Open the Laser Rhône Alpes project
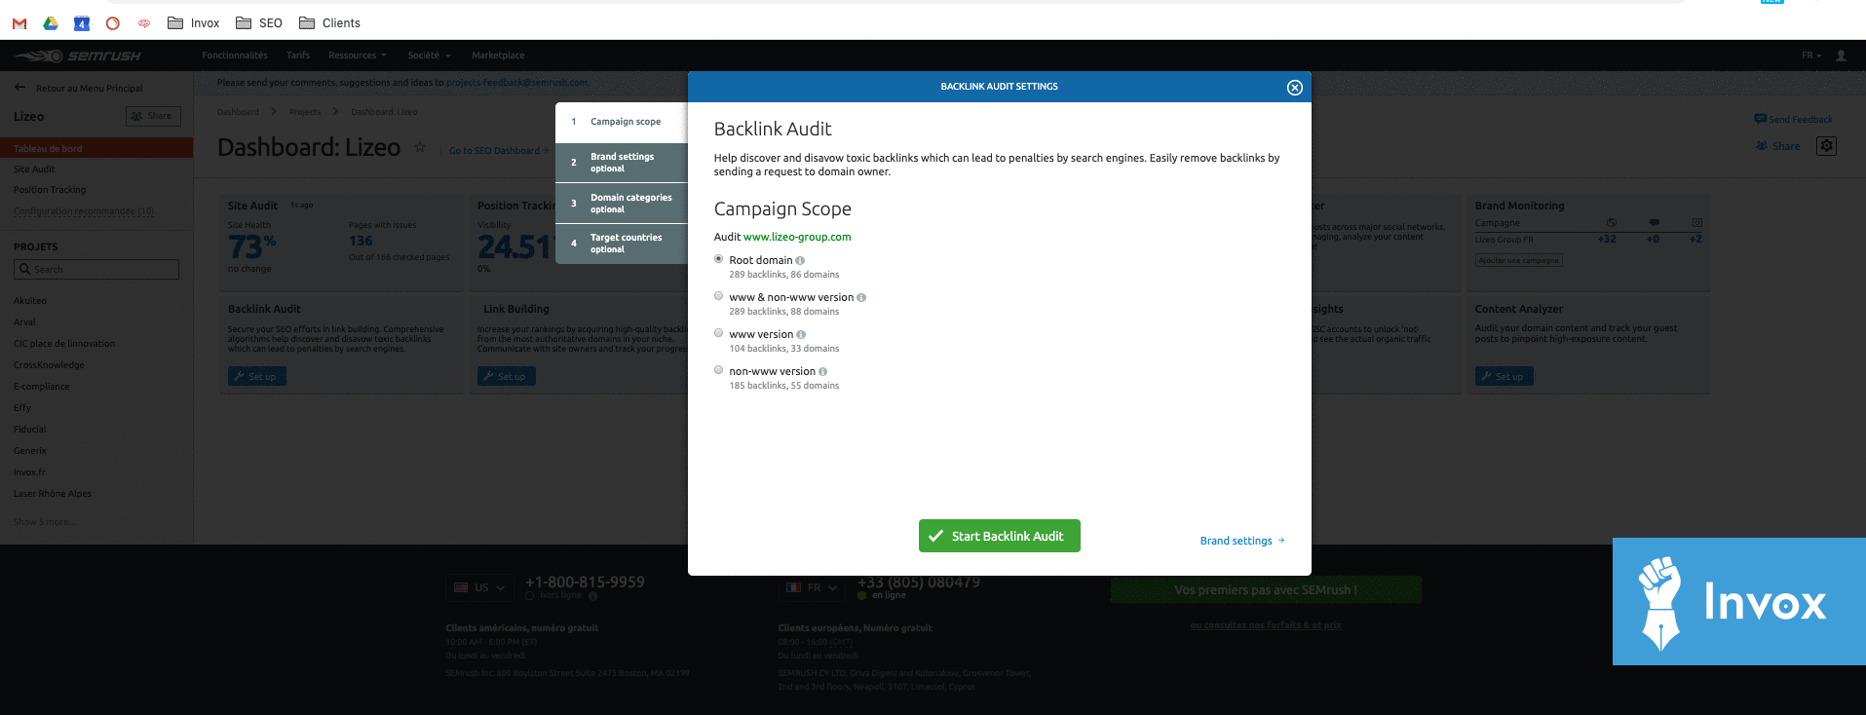Viewport: 1866px width, 715px height. coord(53,494)
